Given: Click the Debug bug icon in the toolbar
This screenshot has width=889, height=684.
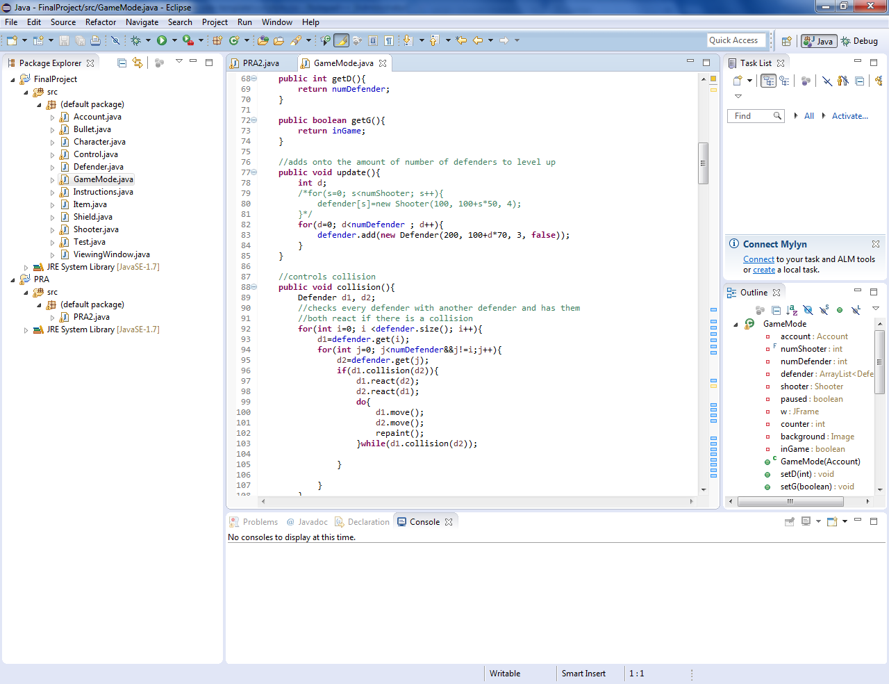Looking at the screenshot, I should (x=136, y=41).
